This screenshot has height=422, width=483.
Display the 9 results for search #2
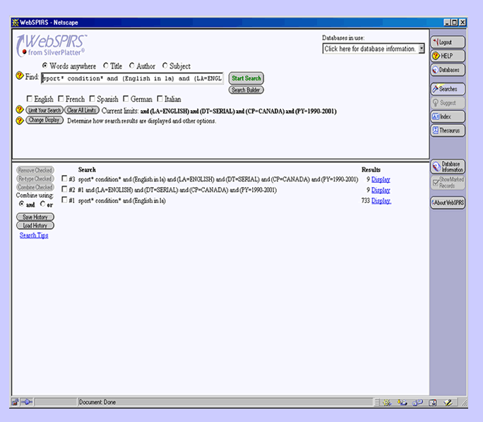point(381,191)
